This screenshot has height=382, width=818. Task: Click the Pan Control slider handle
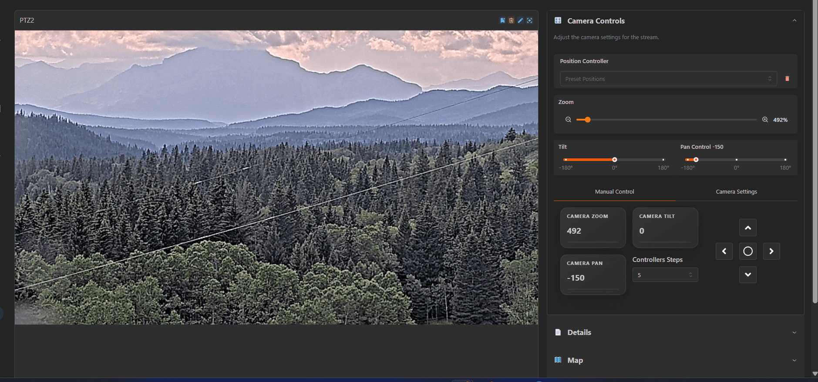696,160
